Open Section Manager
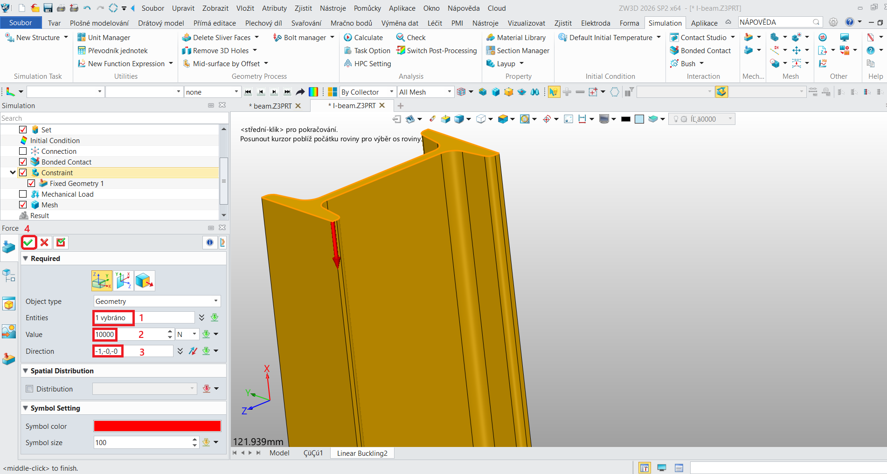887x474 pixels. point(518,50)
